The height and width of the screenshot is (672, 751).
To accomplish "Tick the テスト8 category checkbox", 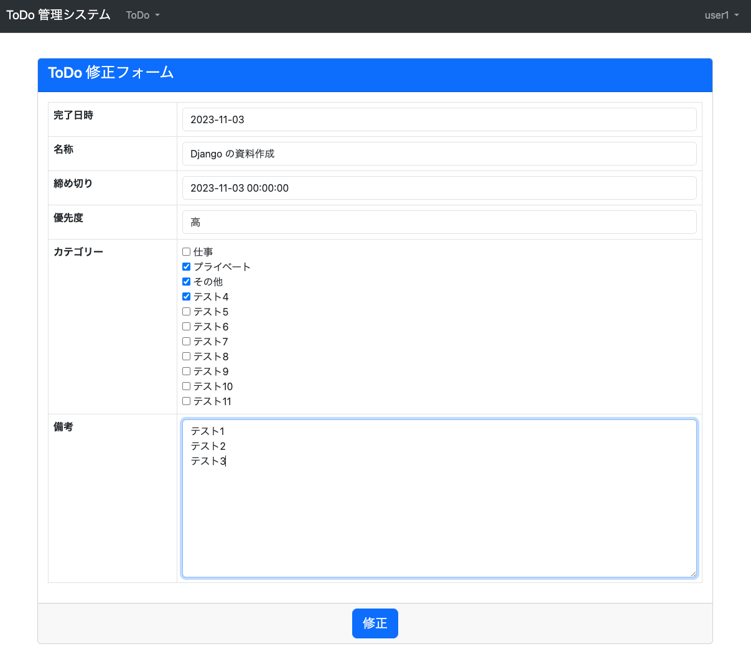I will 186,357.
